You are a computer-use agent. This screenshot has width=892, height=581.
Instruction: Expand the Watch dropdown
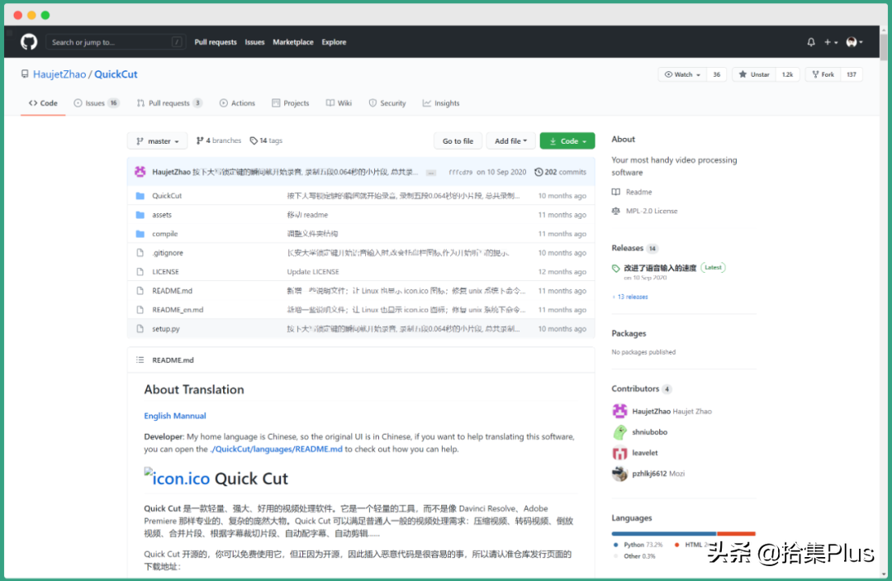coord(682,74)
